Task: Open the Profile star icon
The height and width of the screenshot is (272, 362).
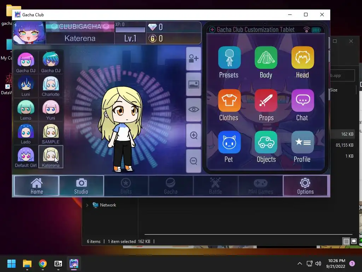Action: pos(303,142)
